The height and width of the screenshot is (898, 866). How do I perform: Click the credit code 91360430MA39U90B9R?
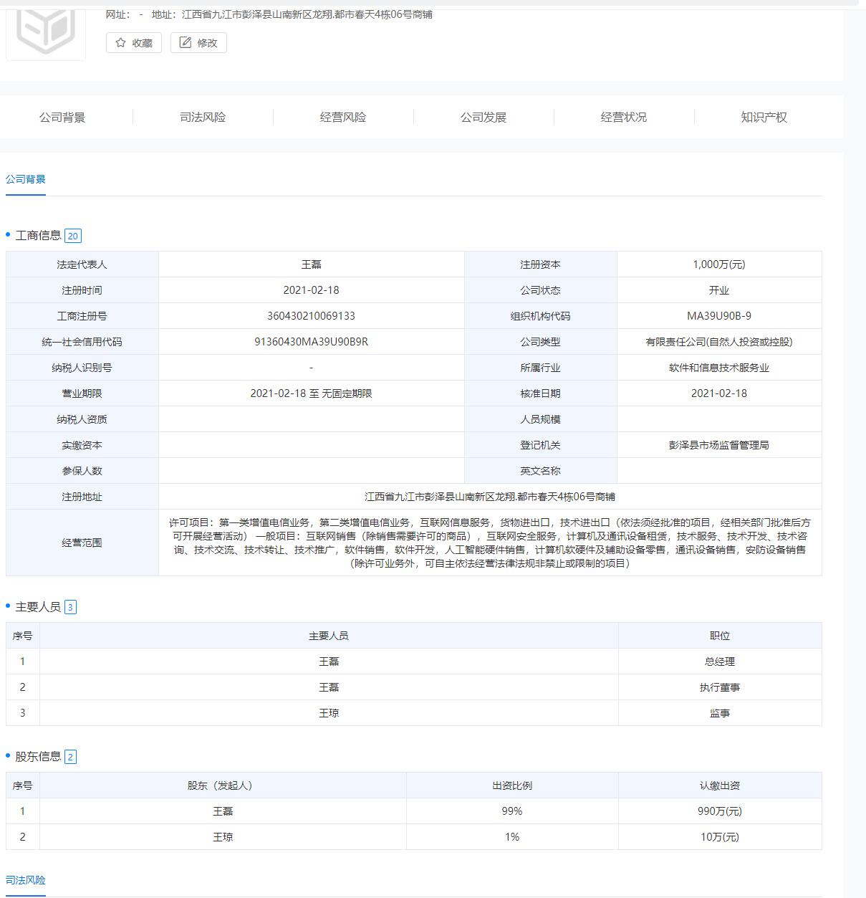tap(312, 342)
